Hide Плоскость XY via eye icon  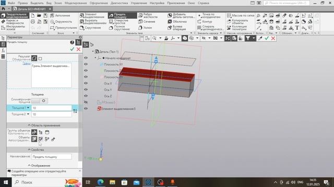coord(86,64)
